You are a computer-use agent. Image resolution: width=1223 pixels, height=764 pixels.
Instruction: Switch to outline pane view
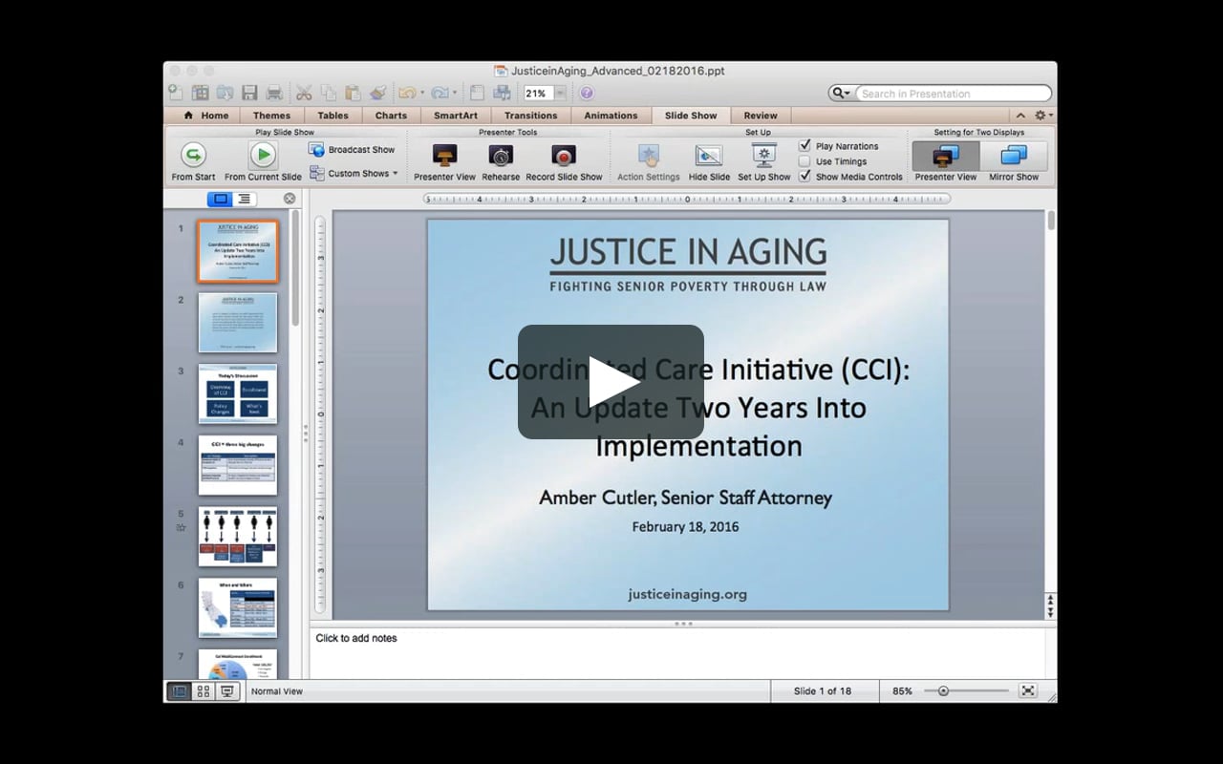click(x=245, y=199)
